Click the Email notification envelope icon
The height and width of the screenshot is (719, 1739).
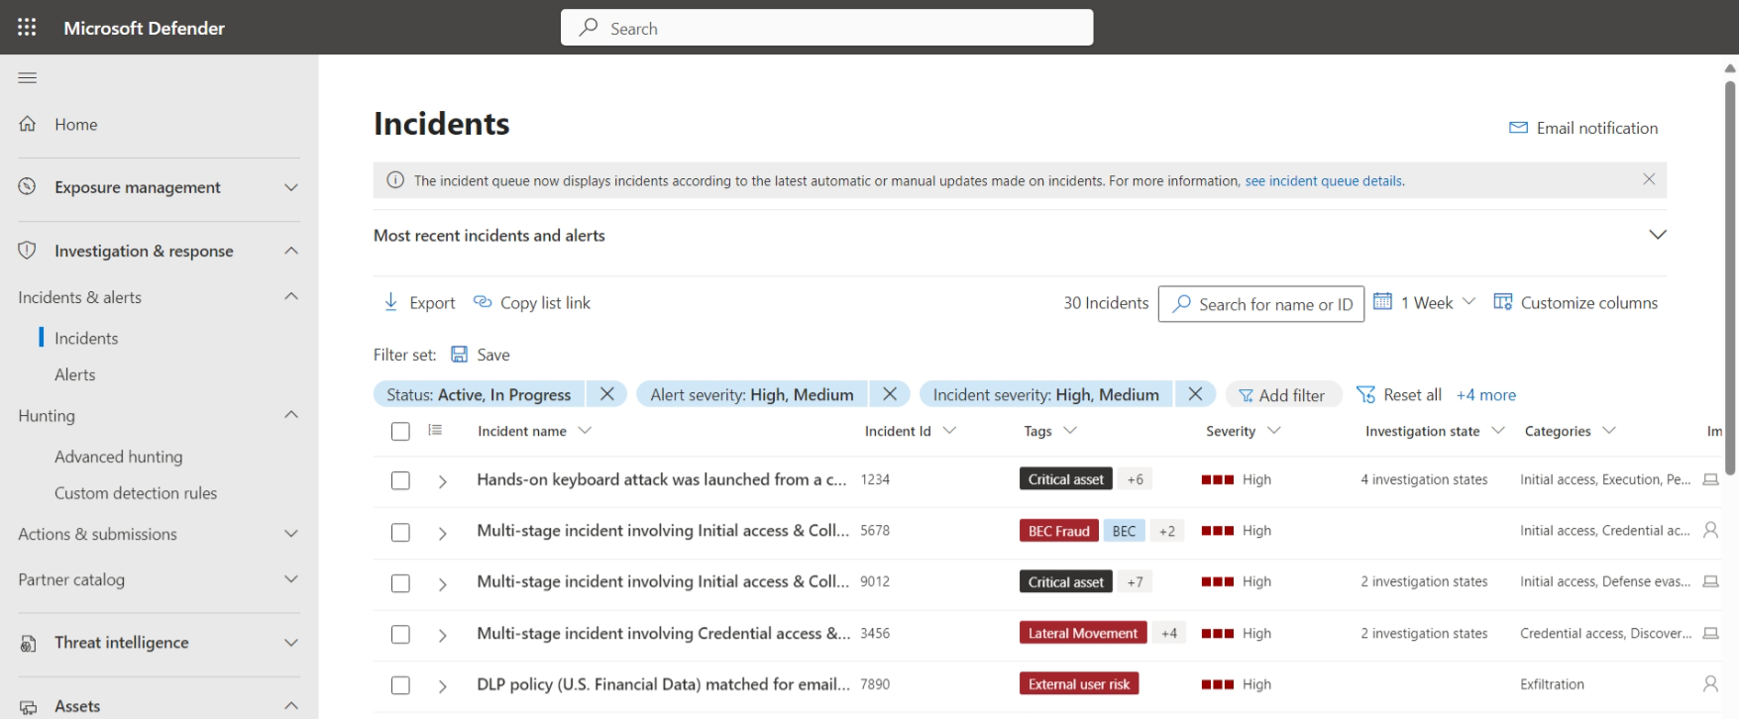click(1518, 128)
